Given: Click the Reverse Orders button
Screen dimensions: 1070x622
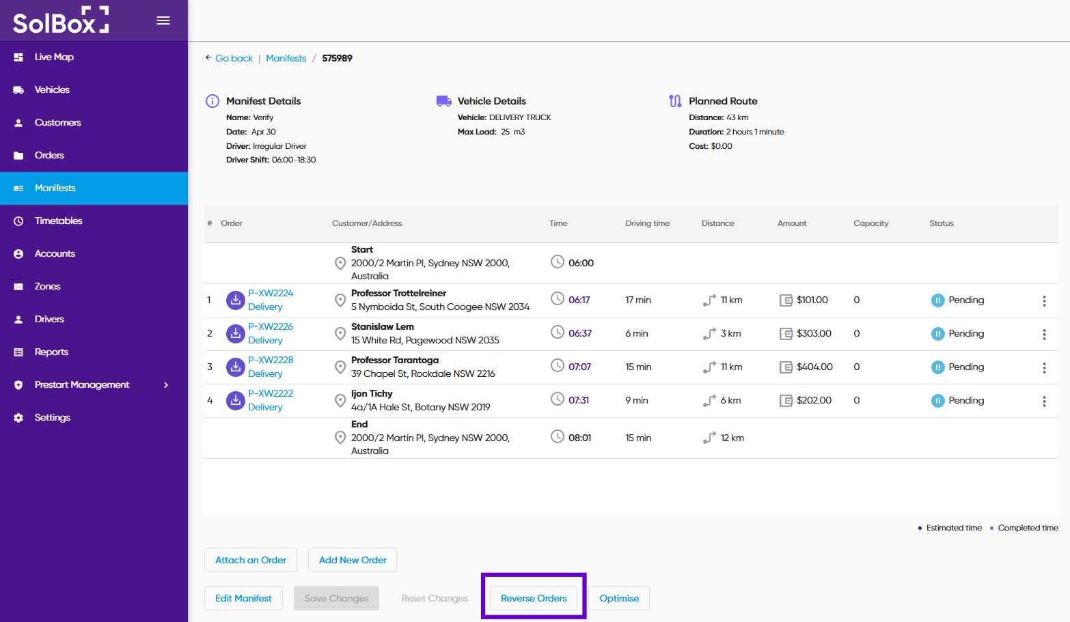Looking at the screenshot, I should pyautogui.click(x=534, y=598).
